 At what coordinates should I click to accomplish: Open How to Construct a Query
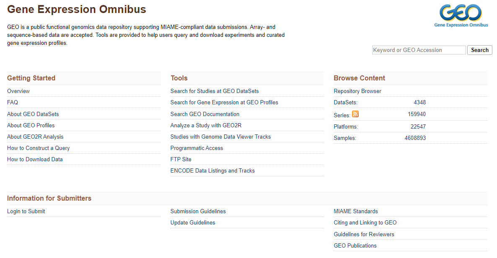[x=39, y=148]
